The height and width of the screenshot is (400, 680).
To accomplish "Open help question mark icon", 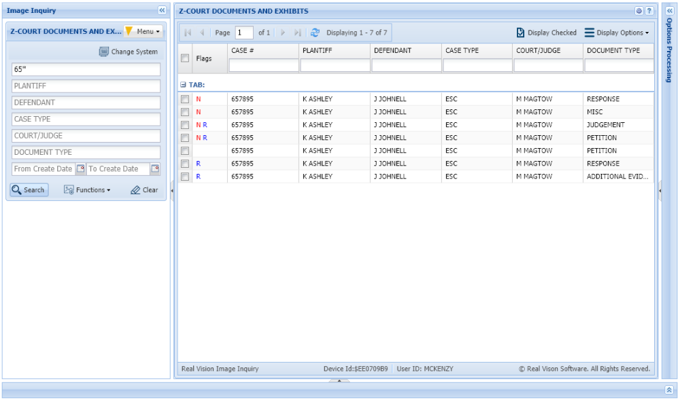I will pyautogui.click(x=649, y=11).
